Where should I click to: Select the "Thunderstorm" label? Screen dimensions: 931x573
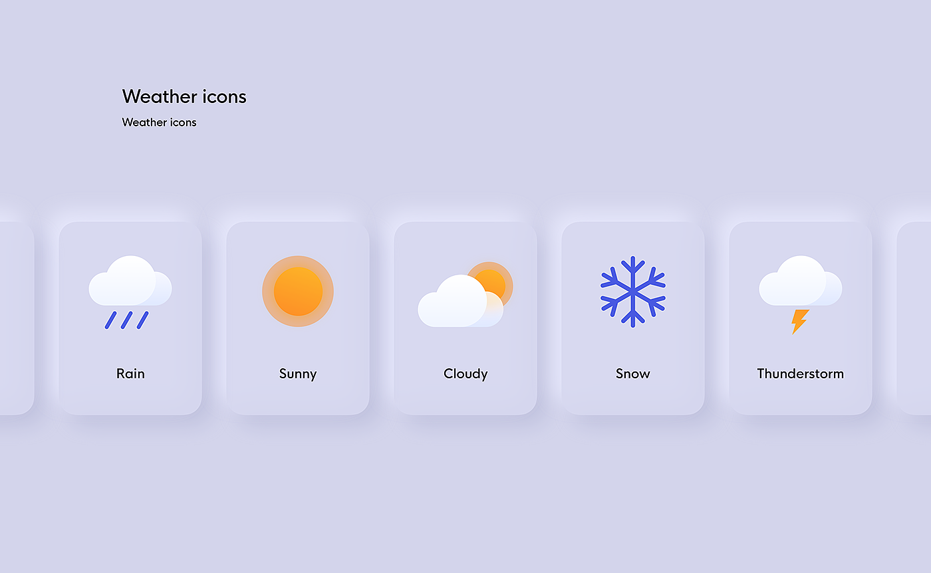click(x=800, y=374)
